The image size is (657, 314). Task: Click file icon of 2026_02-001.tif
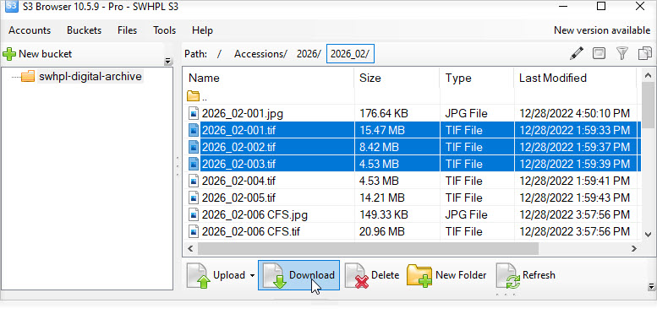coord(193,131)
